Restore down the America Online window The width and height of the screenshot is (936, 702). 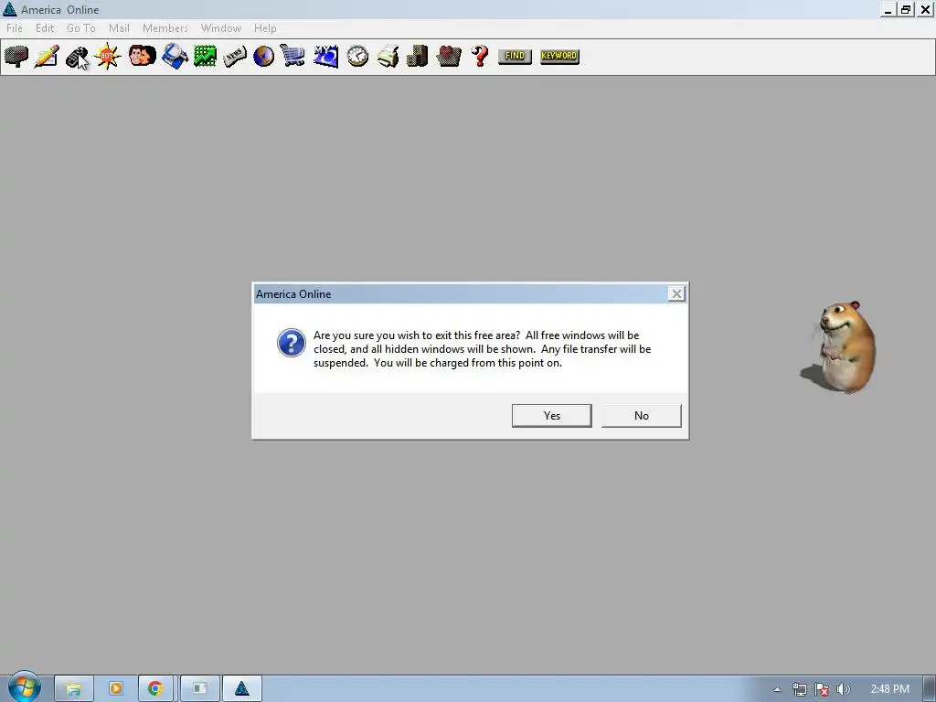906,9
